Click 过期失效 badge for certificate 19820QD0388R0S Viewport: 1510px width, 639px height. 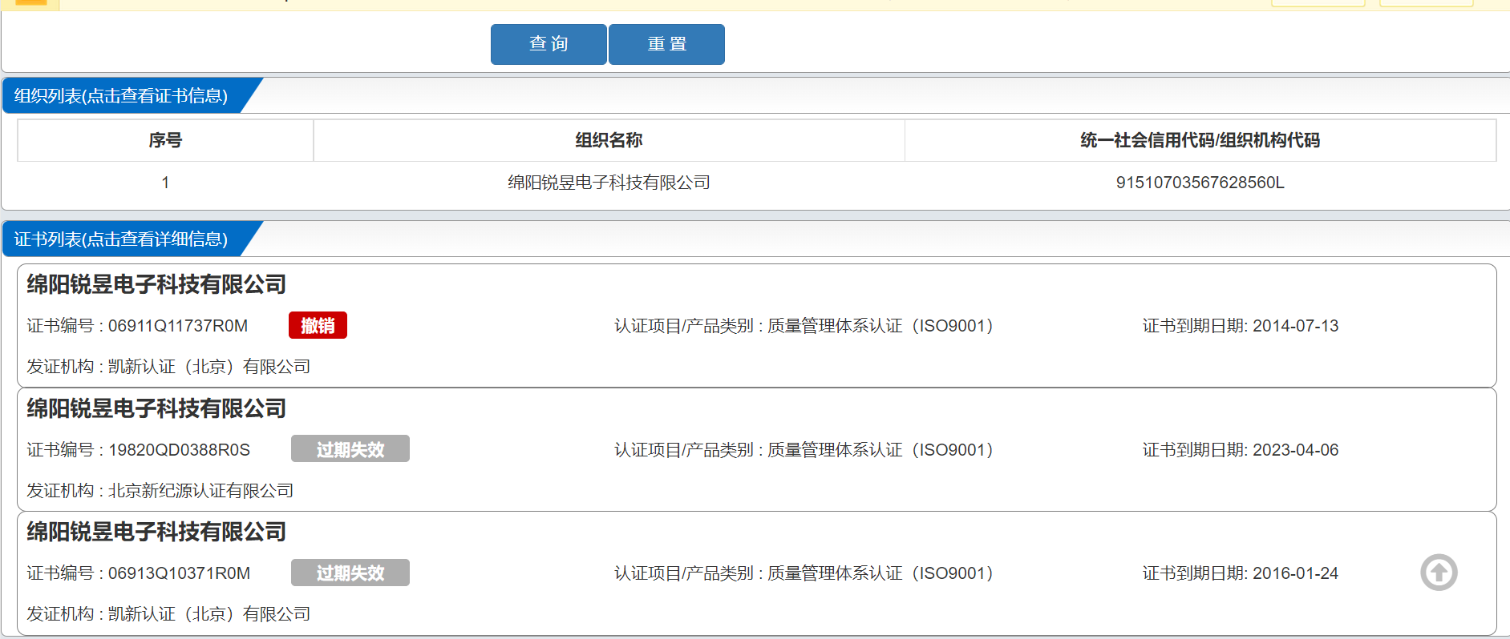pos(350,449)
